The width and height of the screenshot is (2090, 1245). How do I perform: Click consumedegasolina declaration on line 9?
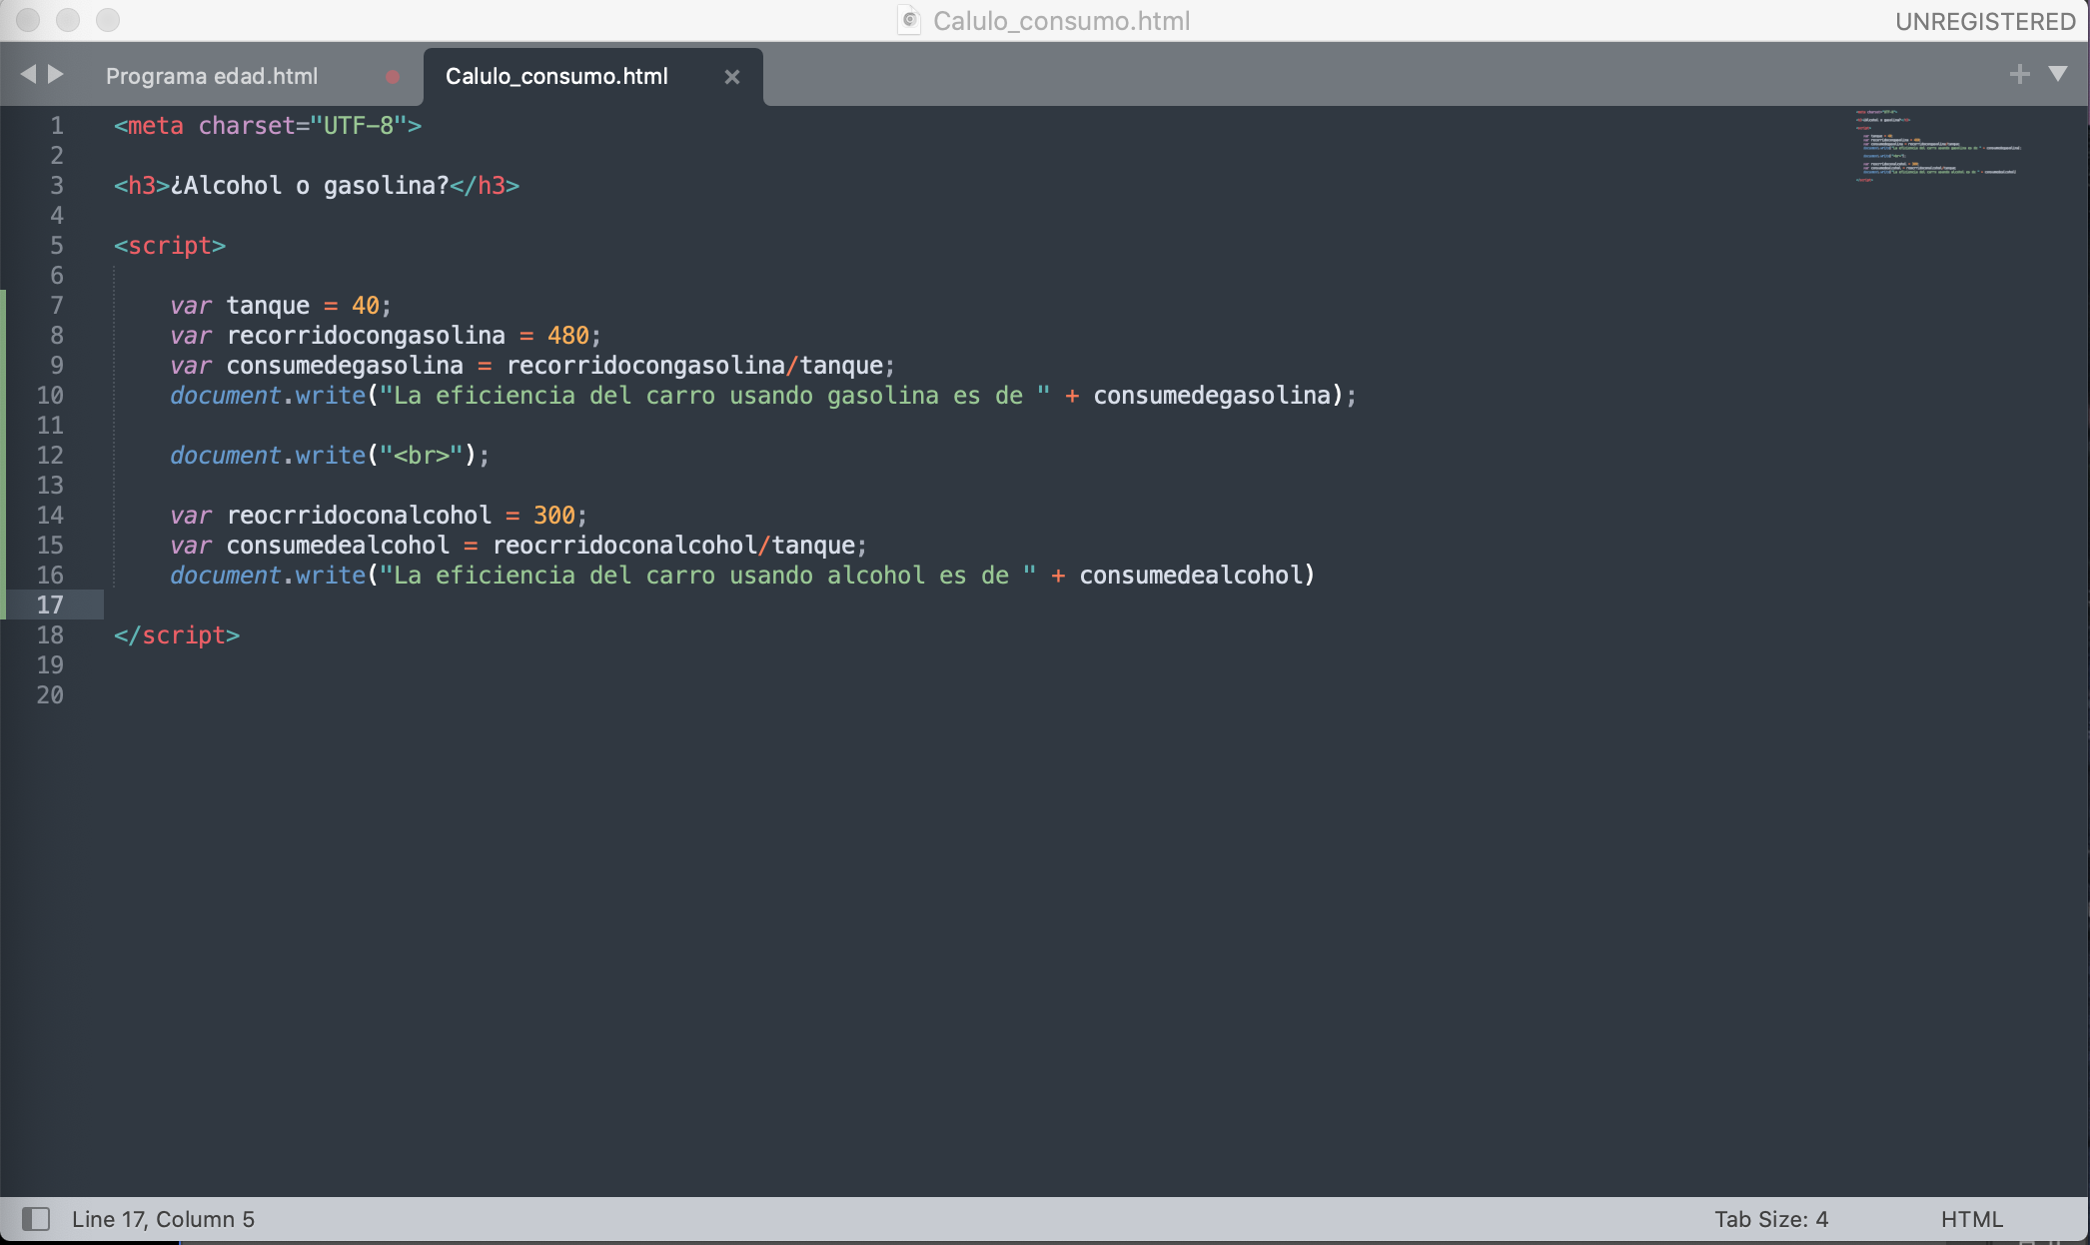[345, 366]
